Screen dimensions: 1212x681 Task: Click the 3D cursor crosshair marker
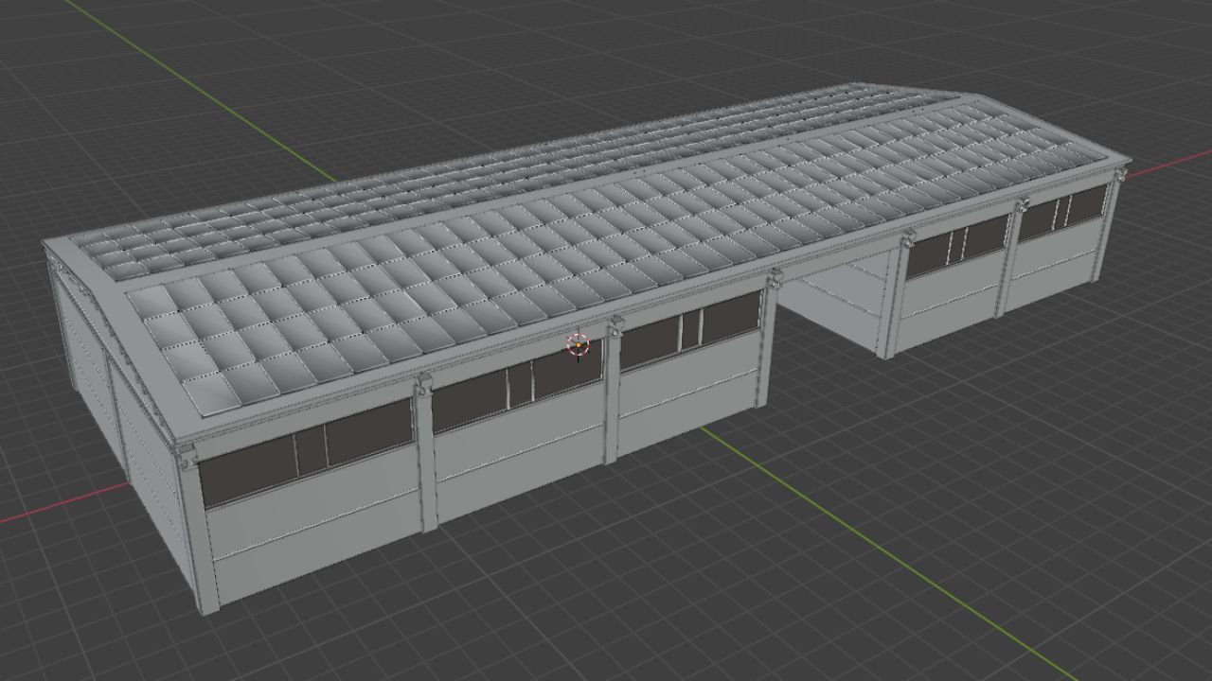(578, 345)
